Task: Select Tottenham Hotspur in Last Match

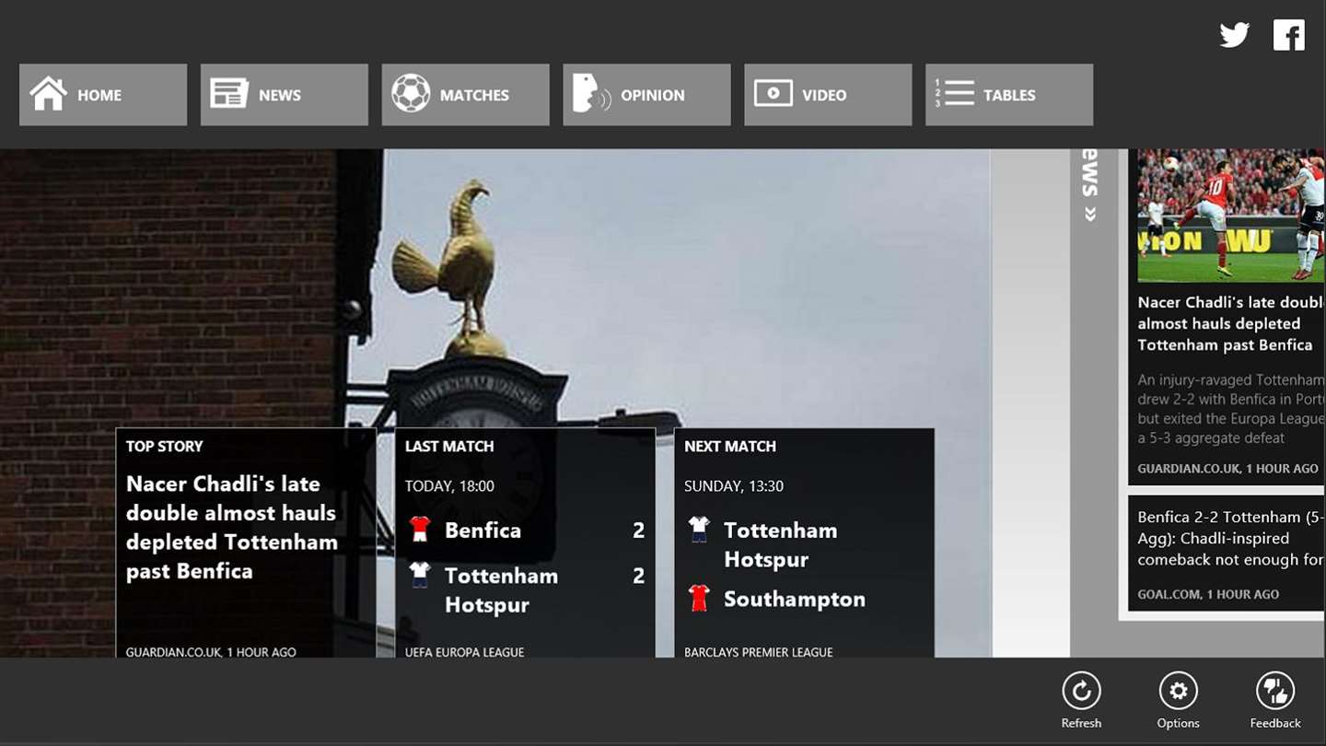Action: click(x=501, y=590)
